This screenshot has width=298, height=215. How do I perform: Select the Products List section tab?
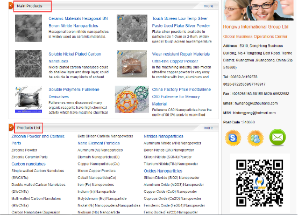tap(29, 128)
